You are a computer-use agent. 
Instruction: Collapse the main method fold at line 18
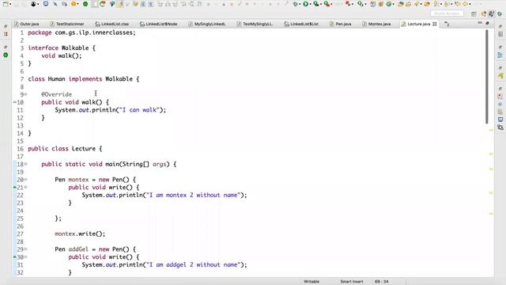pyautogui.click(x=25, y=164)
